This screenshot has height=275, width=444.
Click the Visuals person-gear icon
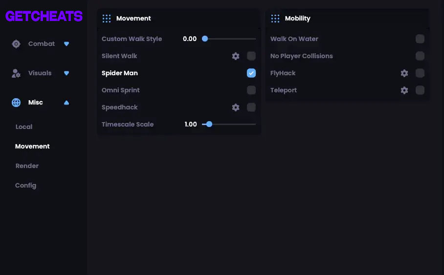[16, 73]
